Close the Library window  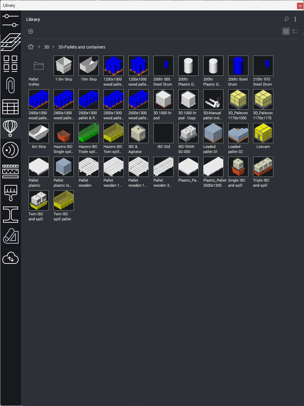299,6
